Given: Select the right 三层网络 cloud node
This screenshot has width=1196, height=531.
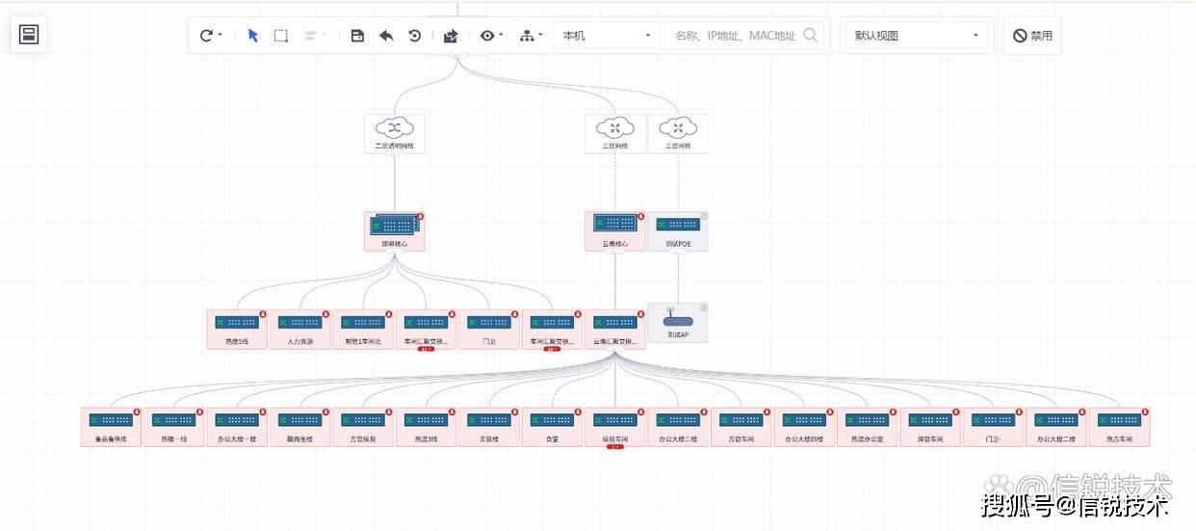Looking at the screenshot, I should pyautogui.click(x=678, y=133).
